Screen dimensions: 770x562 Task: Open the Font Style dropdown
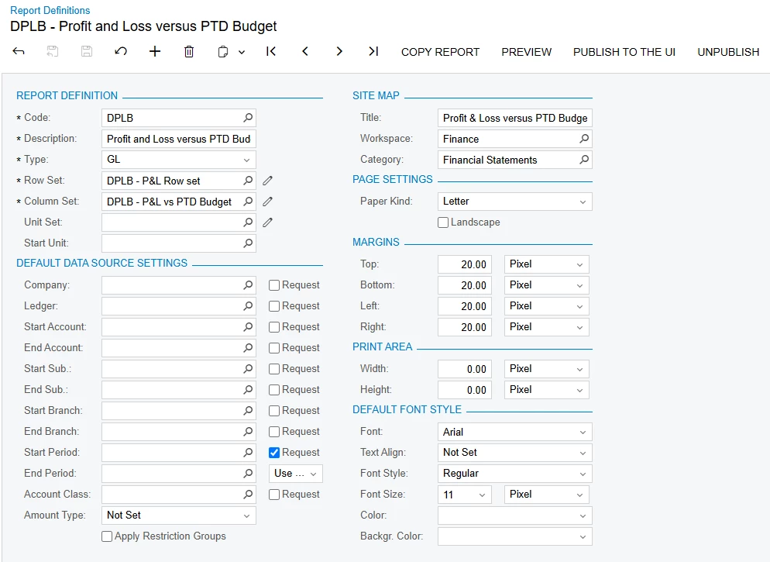(514, 474)
